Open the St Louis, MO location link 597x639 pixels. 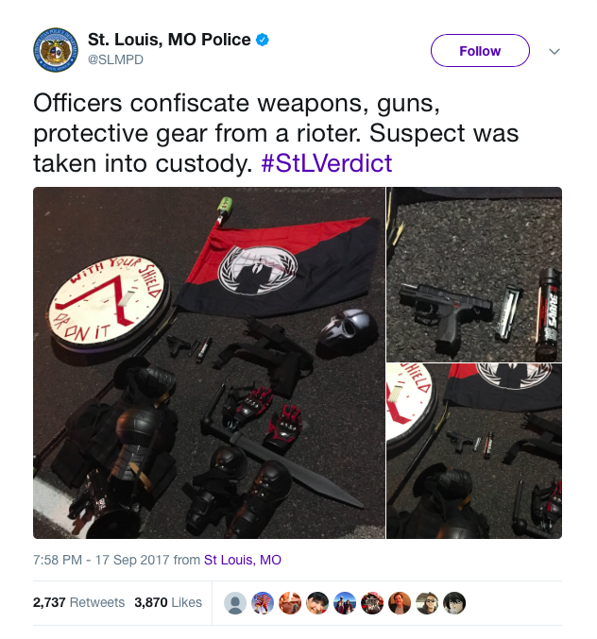click(x=243, y=560)
